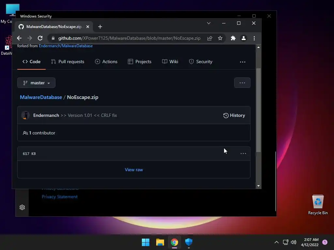Show hidden tray icons chevron

(277, 242)
